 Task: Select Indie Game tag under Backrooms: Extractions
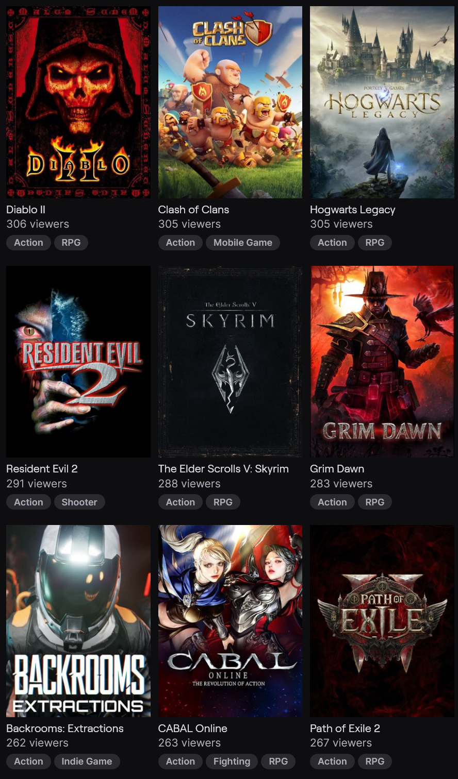(x=87, y=761)
